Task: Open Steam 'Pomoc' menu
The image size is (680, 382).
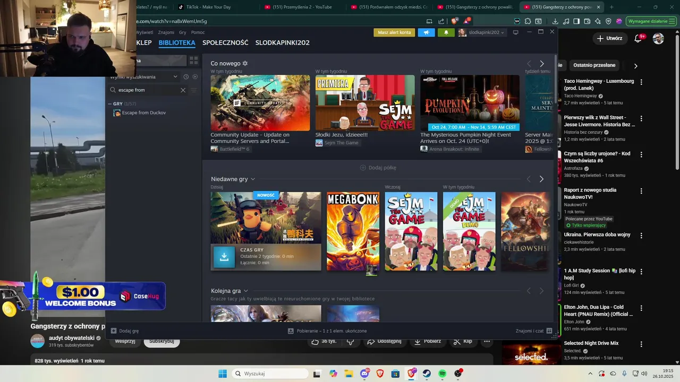Action: tap(198, 32)
